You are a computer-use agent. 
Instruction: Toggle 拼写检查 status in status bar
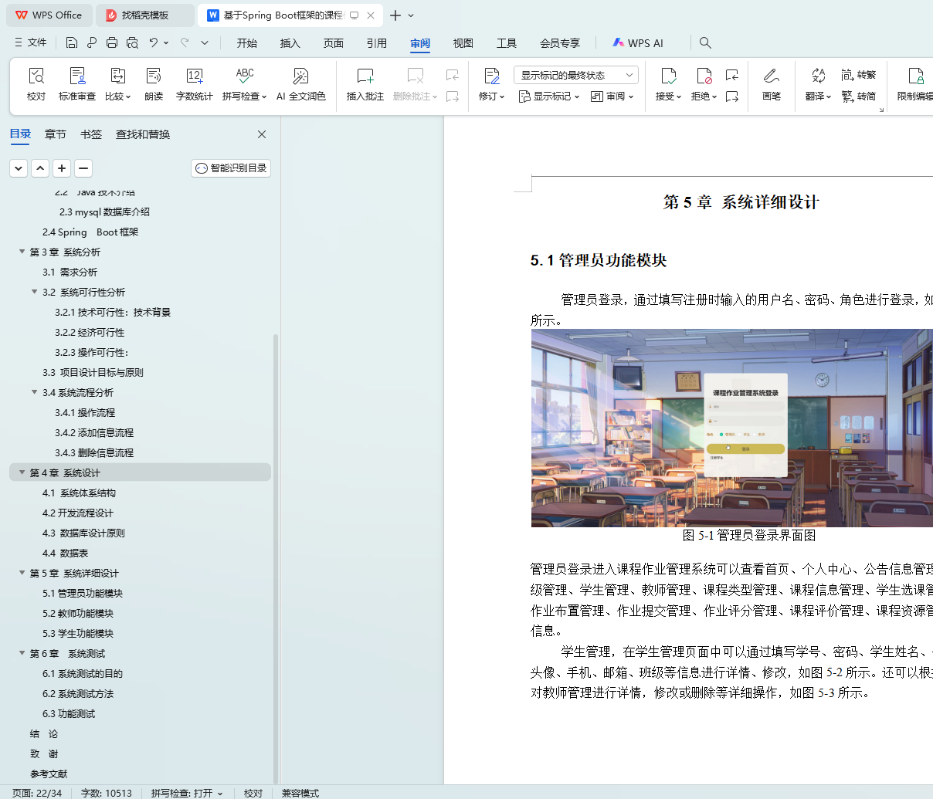coord(186,793)
